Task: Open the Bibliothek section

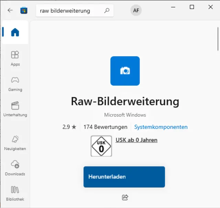Action: [x=15, y=193]
